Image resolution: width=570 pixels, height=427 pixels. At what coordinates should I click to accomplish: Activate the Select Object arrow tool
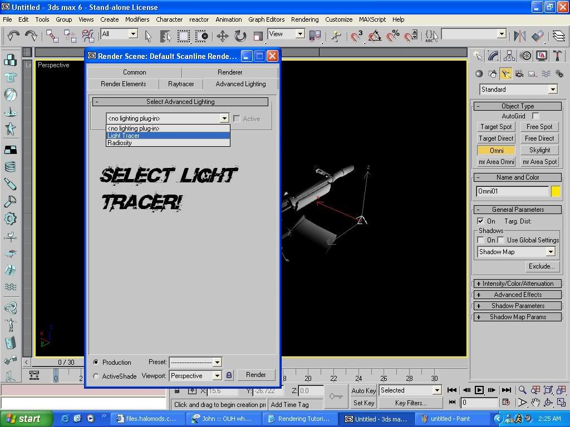point(148,36)
